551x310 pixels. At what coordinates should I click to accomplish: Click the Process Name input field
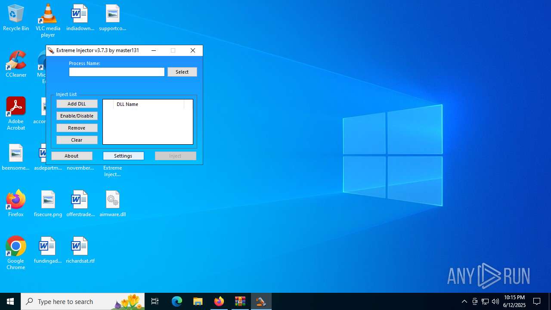(x=117, y=72)
